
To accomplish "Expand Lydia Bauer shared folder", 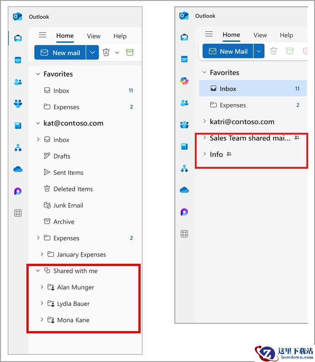I will (x=42, y=303).
